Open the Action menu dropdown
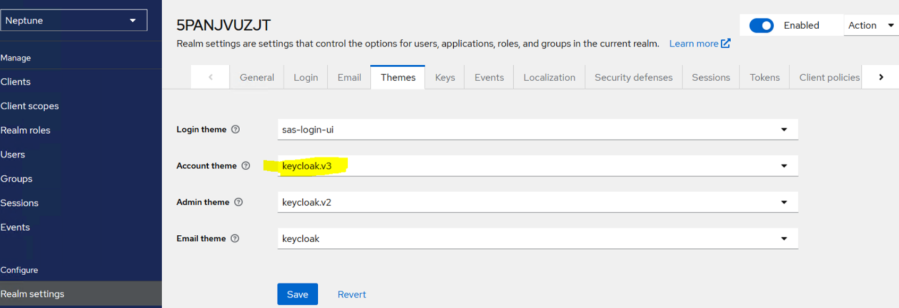Screen dimensions: 899x308 [870, 25]
